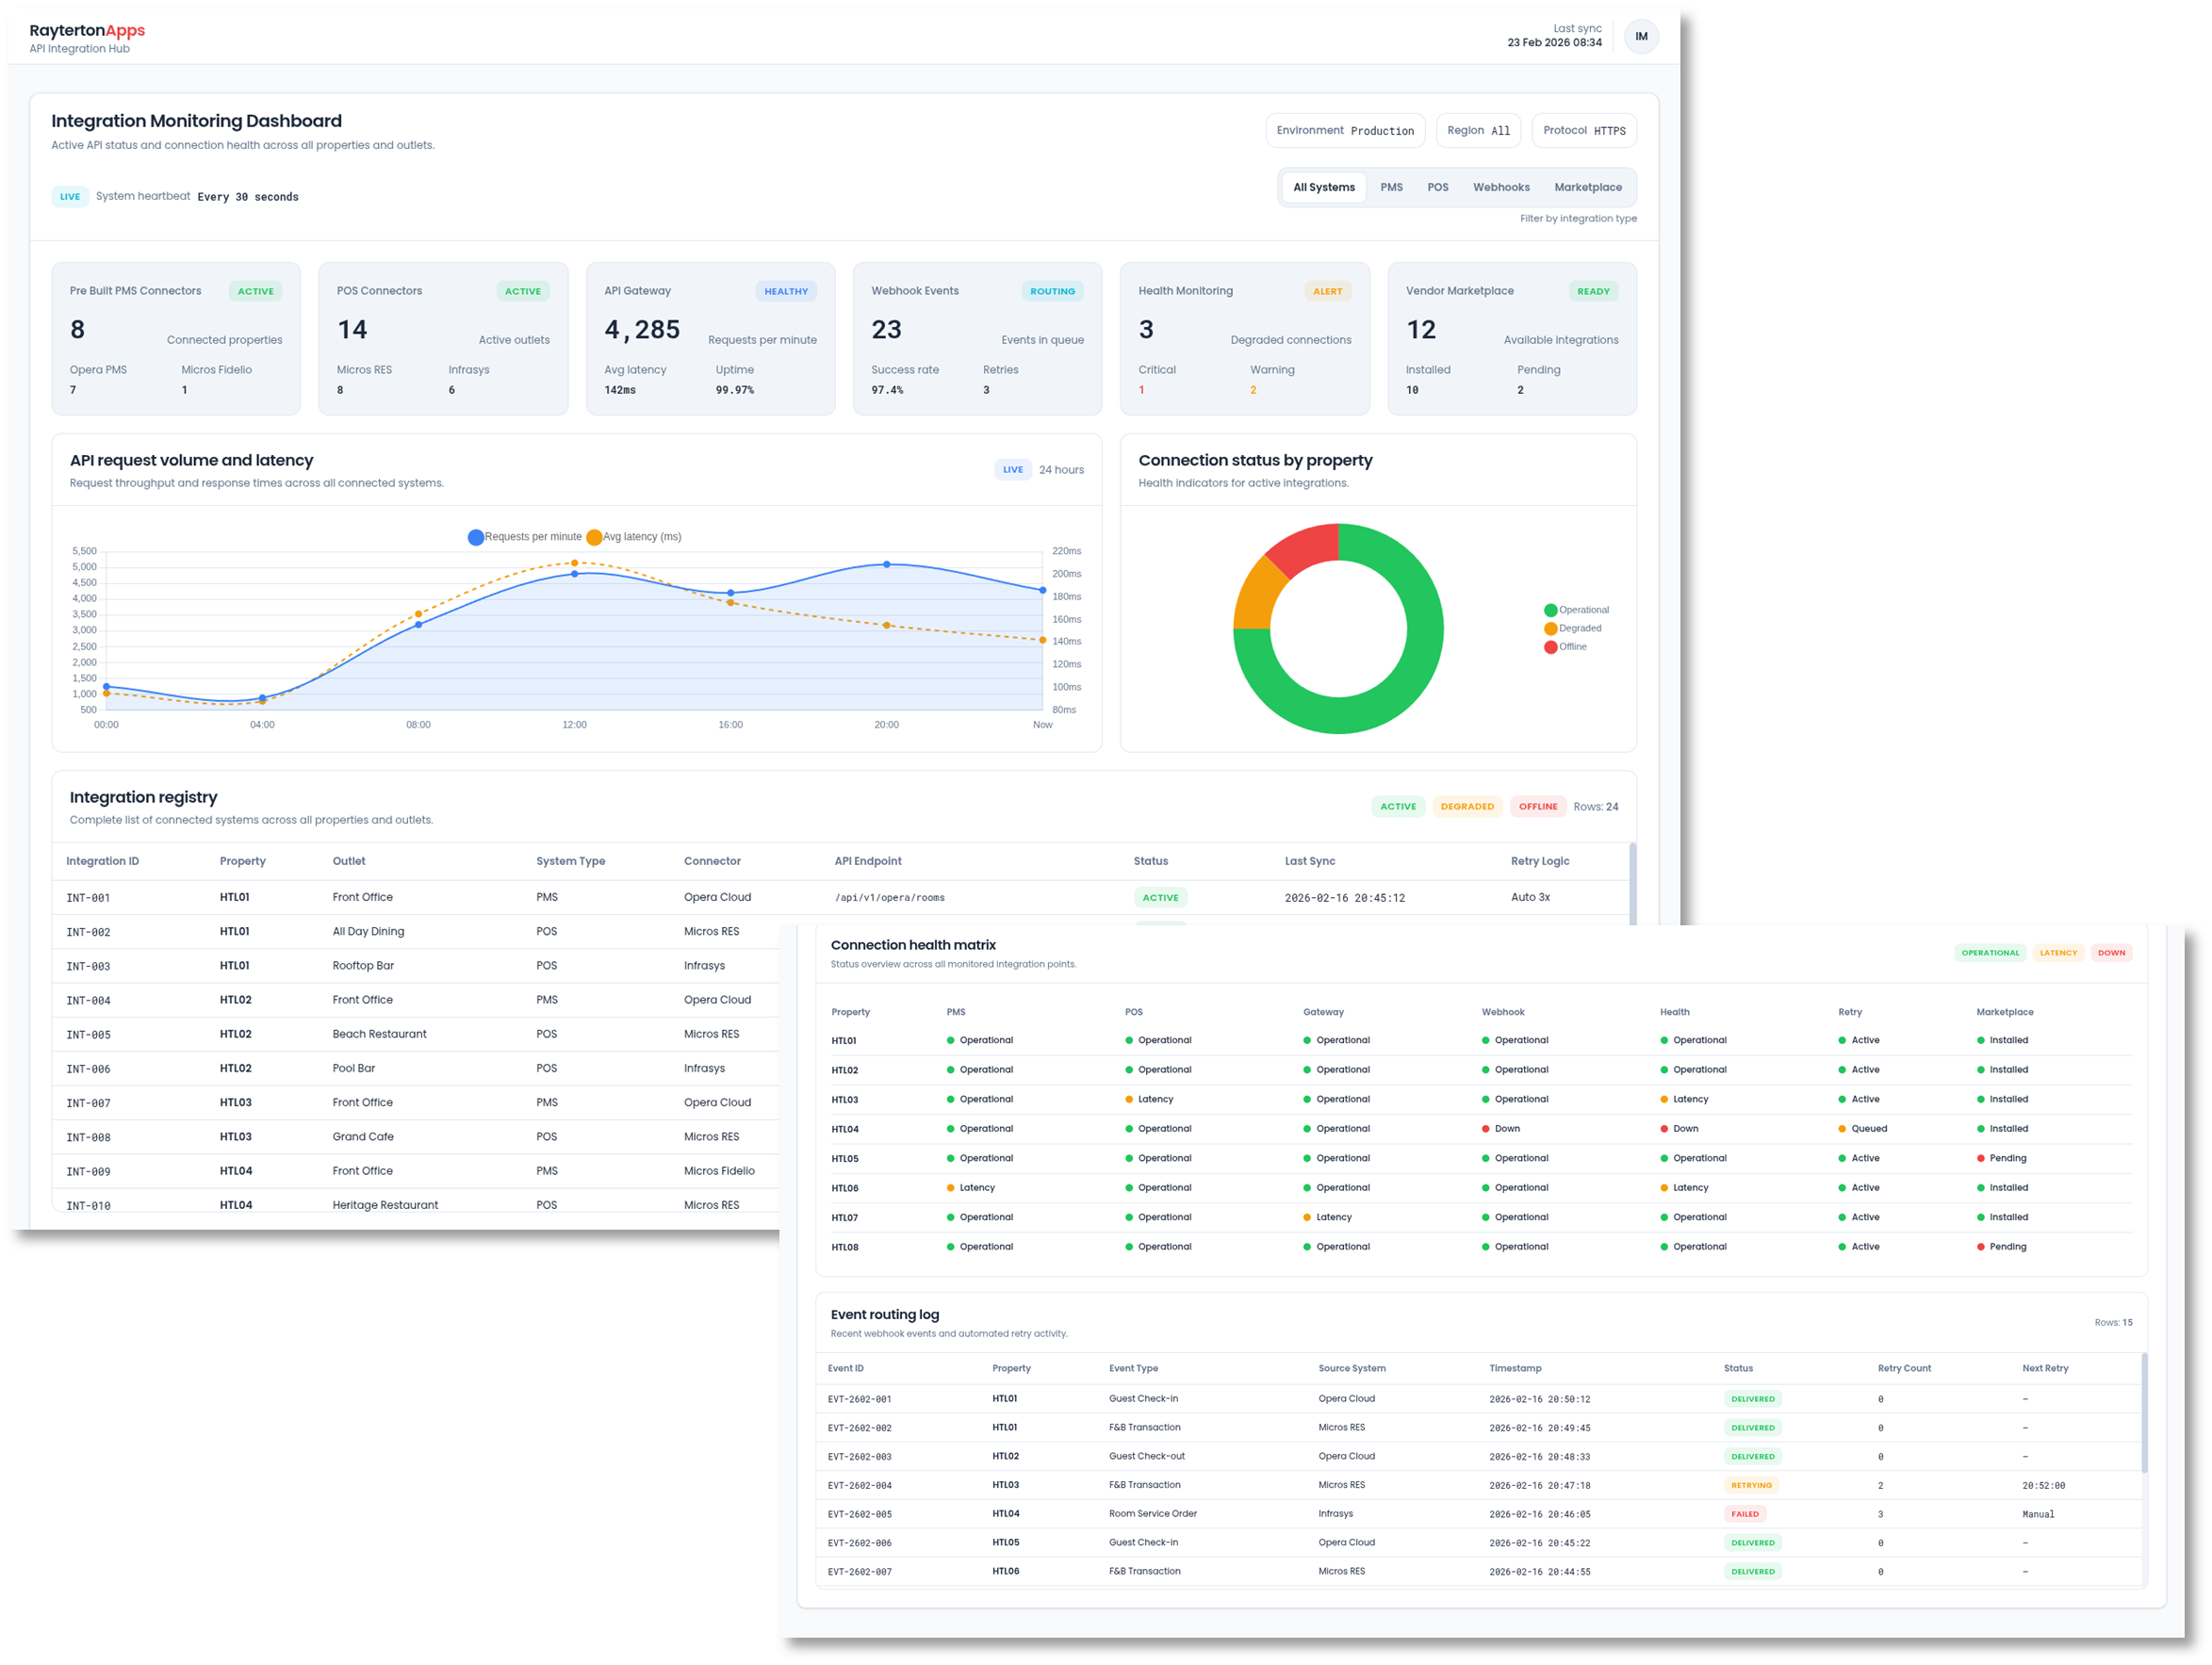
Task: Toggle the DEGRADED filter in Integration registry
Action: click(1467, 806)
